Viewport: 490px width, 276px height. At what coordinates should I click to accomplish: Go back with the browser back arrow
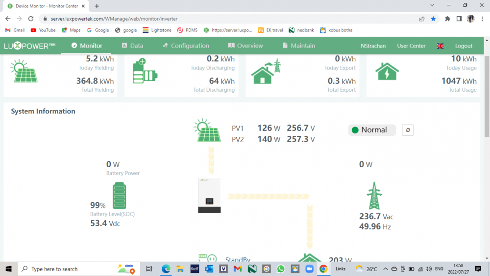pos(8,19)
